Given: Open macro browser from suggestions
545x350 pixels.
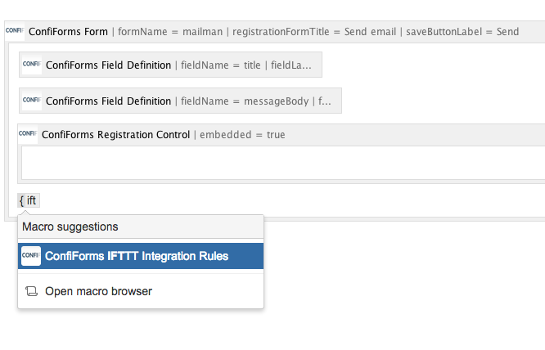Looking at the screenshot, I should click(98, 291).
